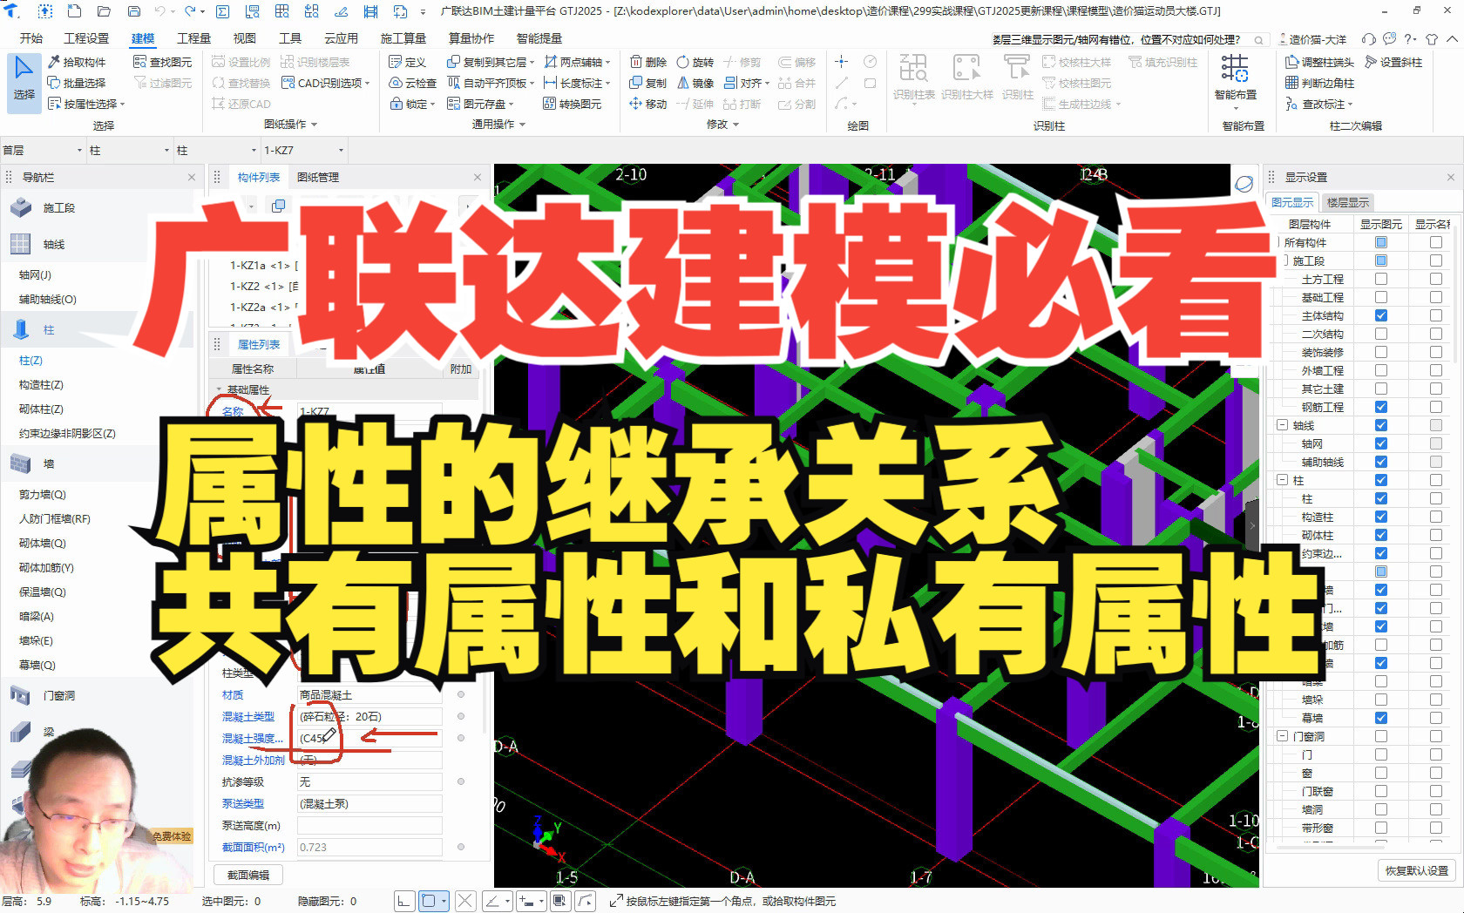Image resolution: width=1464 pixels, height=913 pixels.
Task: Click 镜像 mirror tool
Action: click(x=695, y=83)
